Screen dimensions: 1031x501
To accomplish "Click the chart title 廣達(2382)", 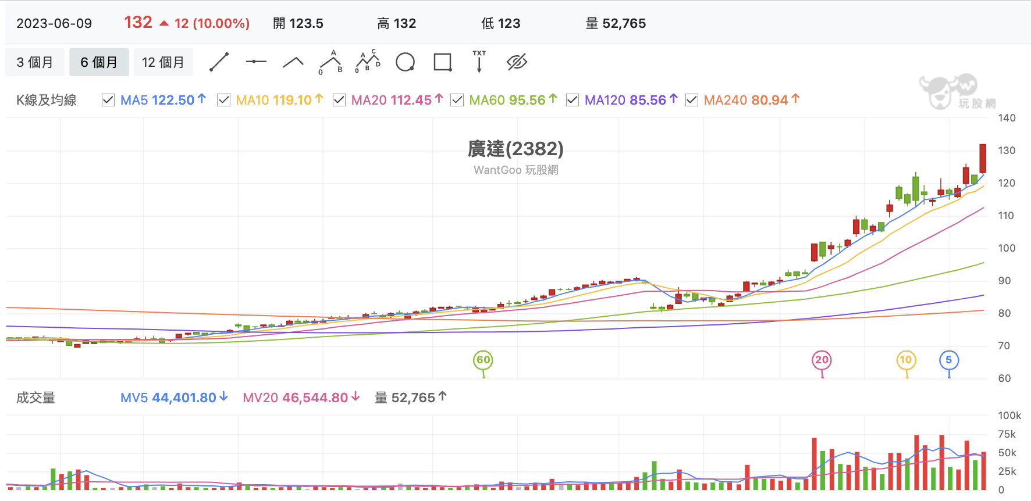I will pos(515,149).
